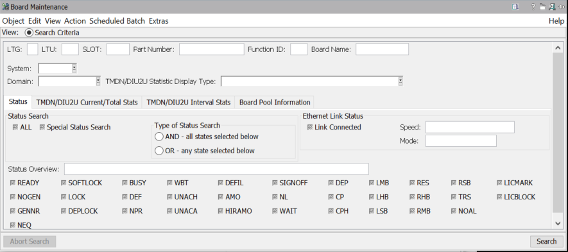Image resolution: width=568 pixels, height=252 pixels.
Task: Toggle the WAIT checkbox
Action: (275, 211)
